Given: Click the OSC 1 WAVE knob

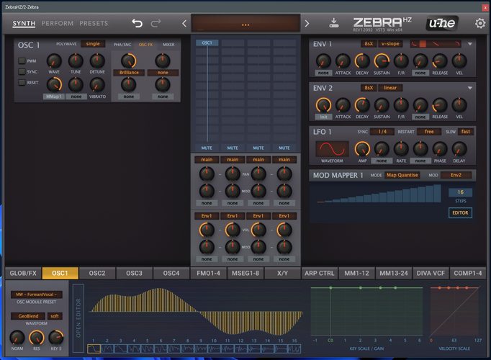Looking at the screenshot, I should [54, 61].
